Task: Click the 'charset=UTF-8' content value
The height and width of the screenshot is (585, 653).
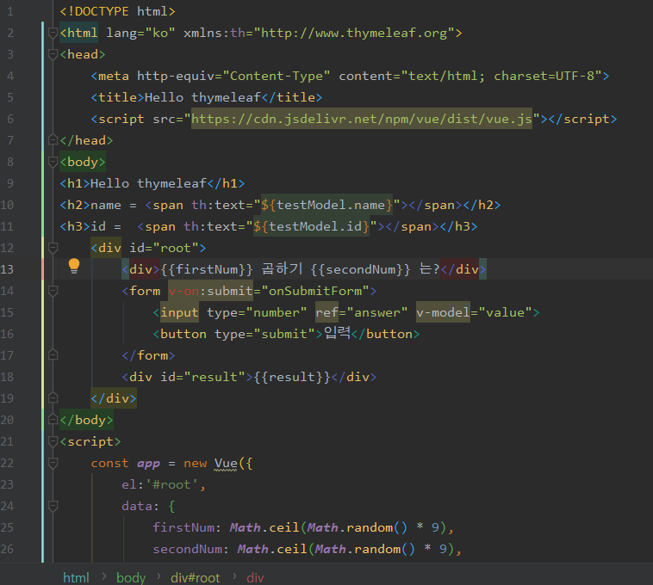Action: tap(544, 76)
